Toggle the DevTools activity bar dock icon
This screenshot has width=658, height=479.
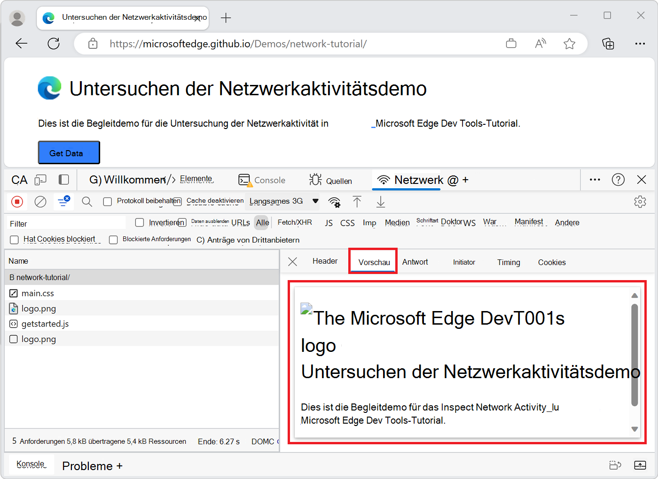64,180
